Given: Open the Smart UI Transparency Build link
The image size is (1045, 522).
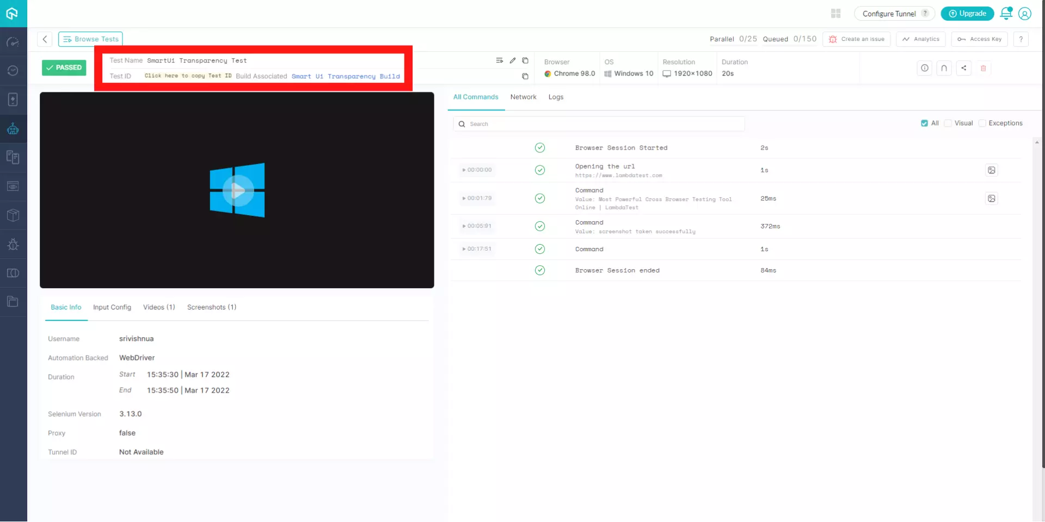Looking at the screenshot, I should [x=345, y=77].
